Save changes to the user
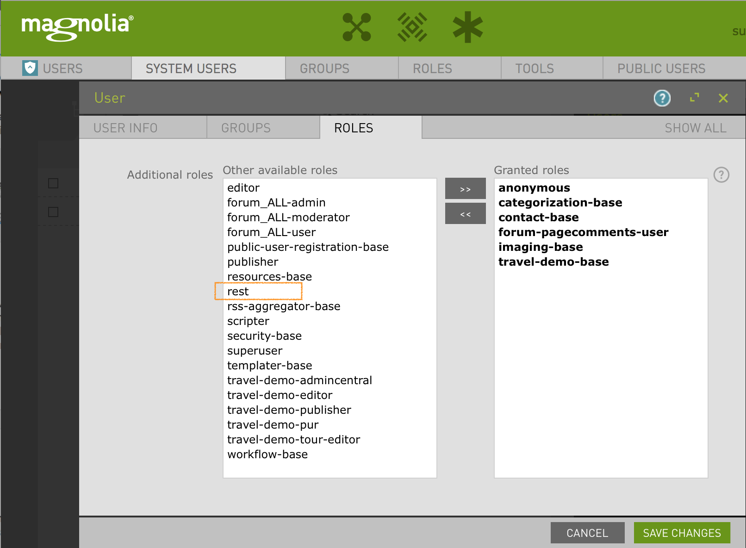Viewport: 746px width, 548px height. (x=682, y=533)
